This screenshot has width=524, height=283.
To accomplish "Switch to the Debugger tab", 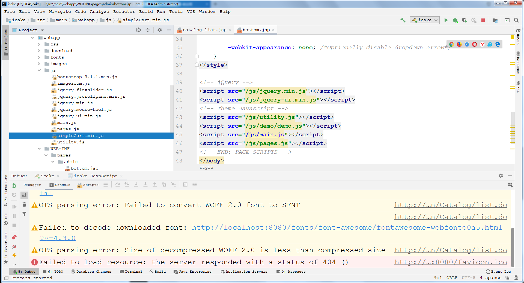I will 32,185.
